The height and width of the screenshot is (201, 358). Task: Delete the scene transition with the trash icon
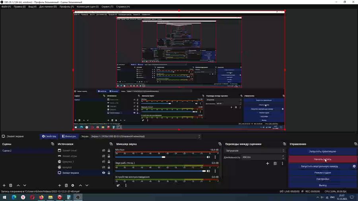click(275, 163)
